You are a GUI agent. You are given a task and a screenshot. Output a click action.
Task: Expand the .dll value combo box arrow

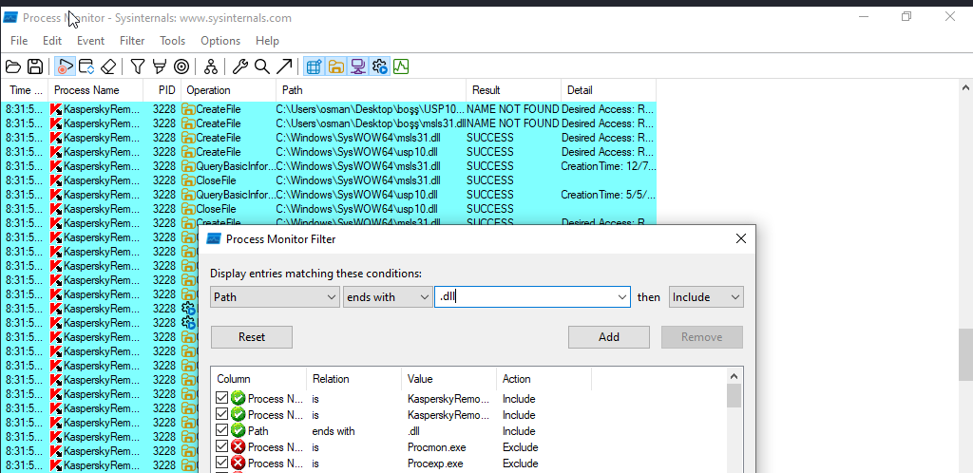[622, 297]
